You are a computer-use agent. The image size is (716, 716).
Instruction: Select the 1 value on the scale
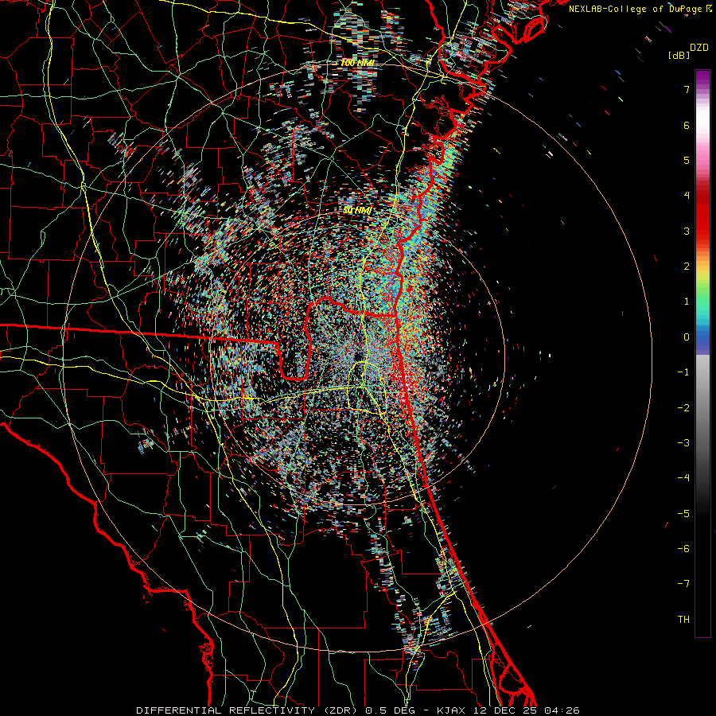point(687,302)
